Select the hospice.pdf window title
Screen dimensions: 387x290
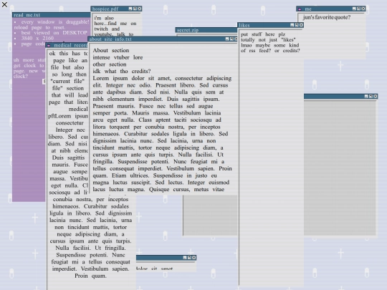[105, 9]
